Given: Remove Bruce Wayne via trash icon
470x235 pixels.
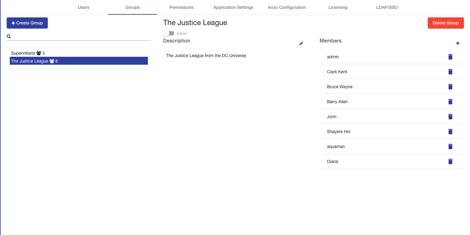Looking at the screenshot, I should point(450,87).
